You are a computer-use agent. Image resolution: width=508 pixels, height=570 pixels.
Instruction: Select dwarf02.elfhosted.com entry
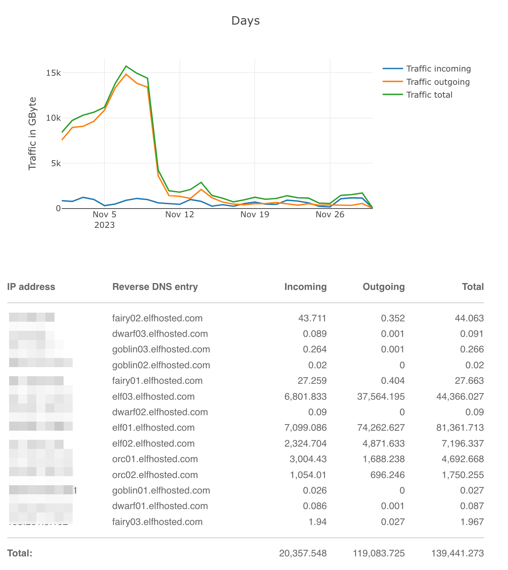coord(160,412)
